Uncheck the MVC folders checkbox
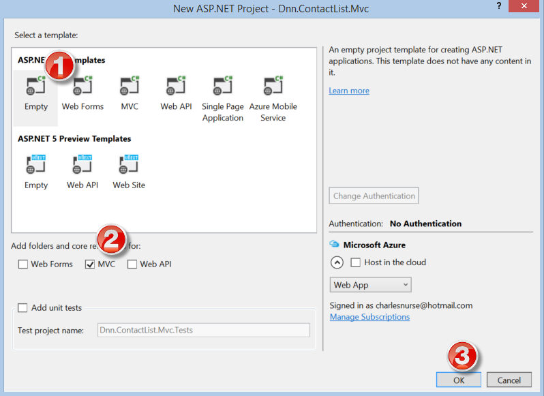This screenshot has height=396, width=544. (x=90, y=264)
